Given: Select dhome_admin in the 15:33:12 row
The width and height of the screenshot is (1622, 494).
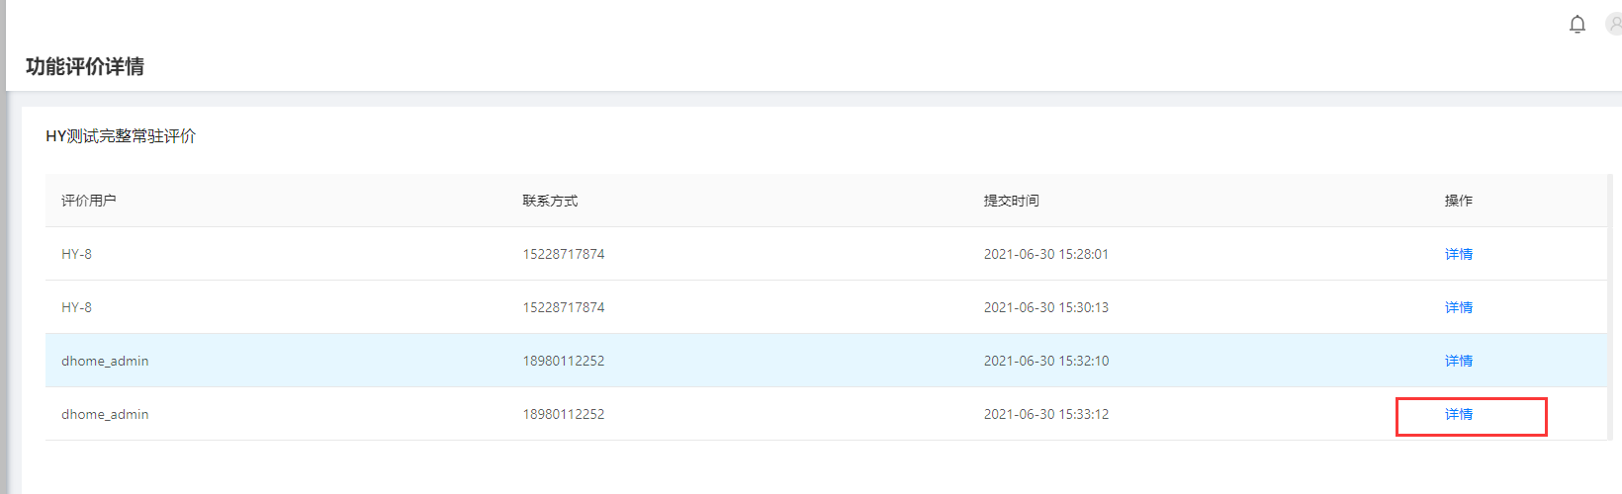Looking at the screenshot, I should pos(105,414).
